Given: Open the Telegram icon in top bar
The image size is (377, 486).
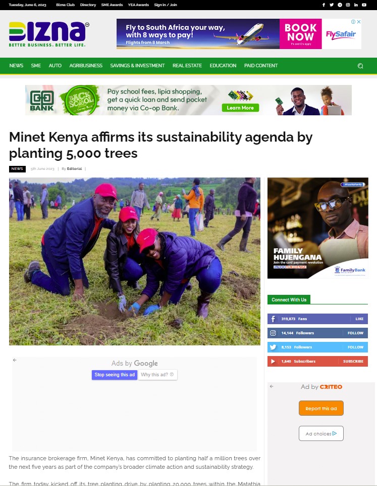Looking at the screenshot, I should pyautogui.click(x=340, y=5).
